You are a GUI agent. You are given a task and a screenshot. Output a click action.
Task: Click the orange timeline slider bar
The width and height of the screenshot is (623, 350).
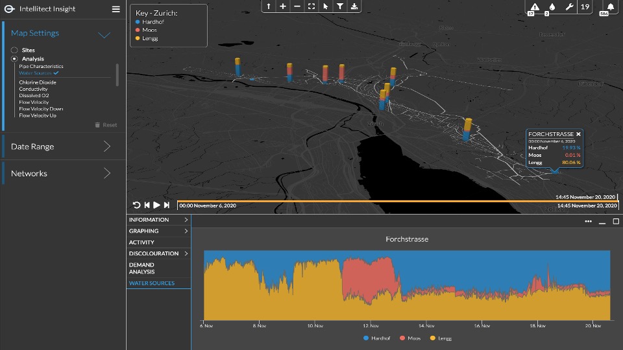[397, 202]
